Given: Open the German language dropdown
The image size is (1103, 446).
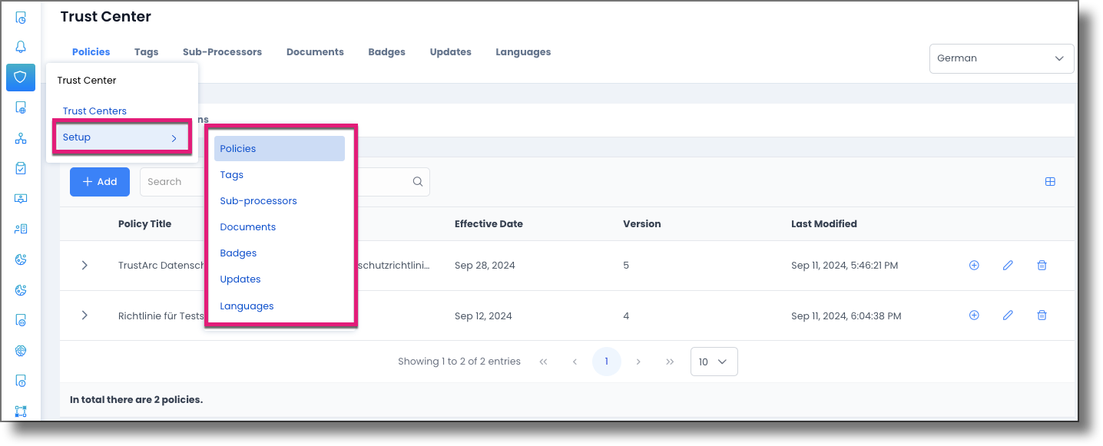Looking at the screenshot, I should click(x=1001, y=58).
